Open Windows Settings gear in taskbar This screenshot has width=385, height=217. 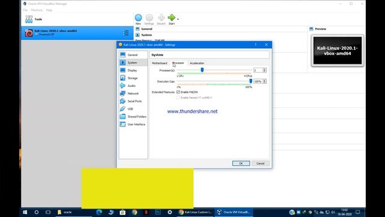pos(170,212)
